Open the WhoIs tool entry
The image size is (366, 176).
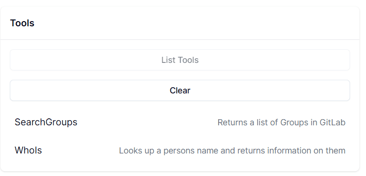pos(180,150)
